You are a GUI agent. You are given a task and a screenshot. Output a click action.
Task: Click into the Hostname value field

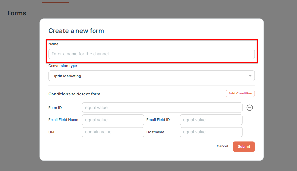pyautogui.click(x=211, y=132)
